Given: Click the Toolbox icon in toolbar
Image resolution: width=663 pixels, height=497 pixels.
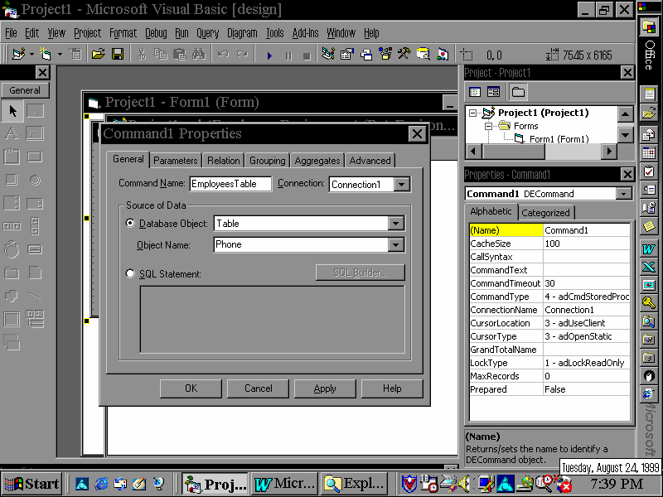Looking at the screenshot, I should click(x=404, y=55).
